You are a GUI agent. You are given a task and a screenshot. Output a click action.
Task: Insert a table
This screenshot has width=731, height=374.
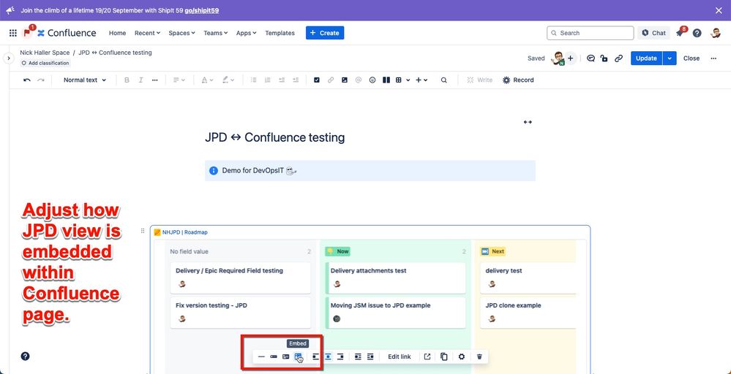point(399,80)
